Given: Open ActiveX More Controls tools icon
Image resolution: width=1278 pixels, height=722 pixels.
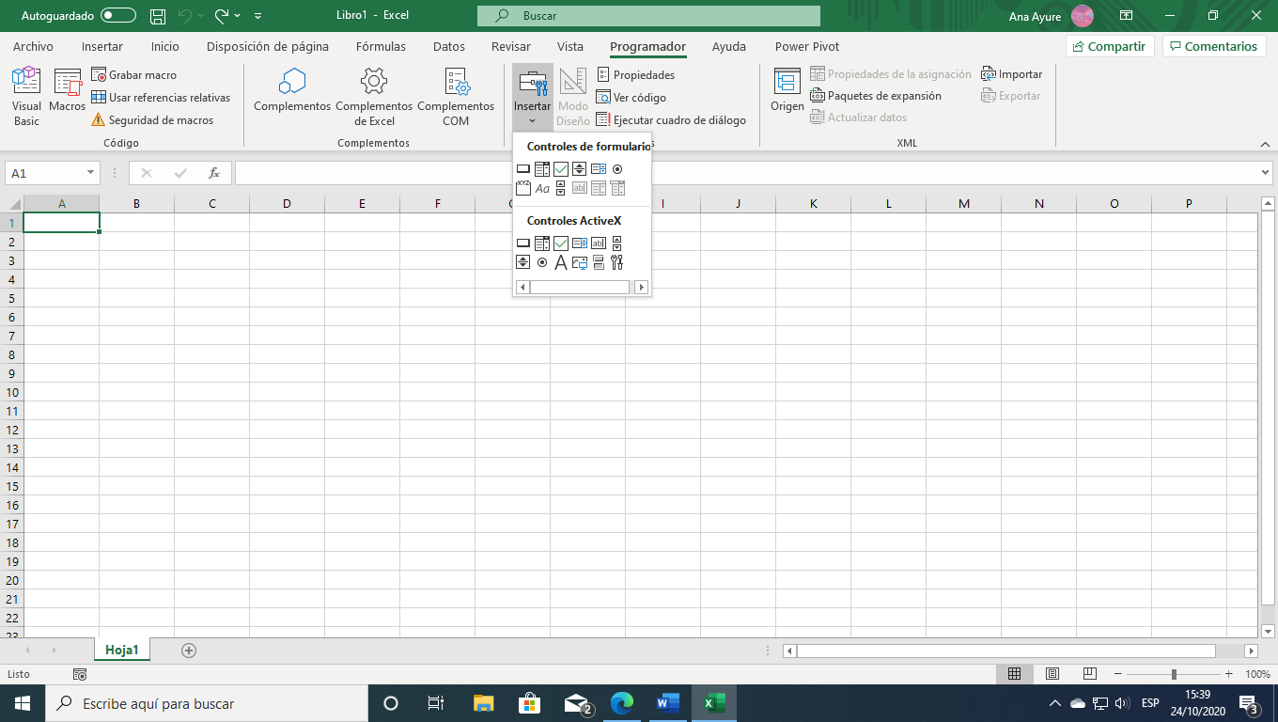Looking at the screenshot, I should tap(617, 262).
